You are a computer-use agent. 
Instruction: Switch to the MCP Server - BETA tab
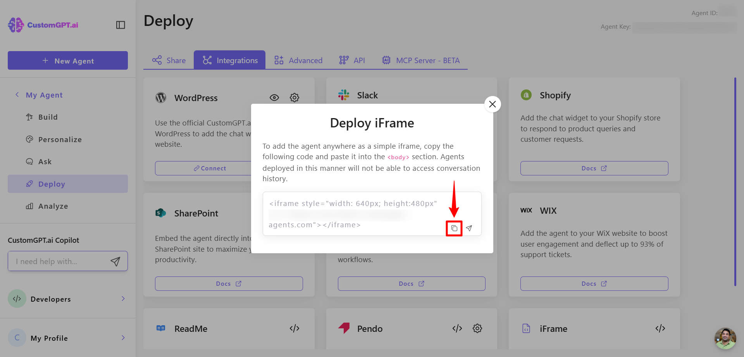421,60
